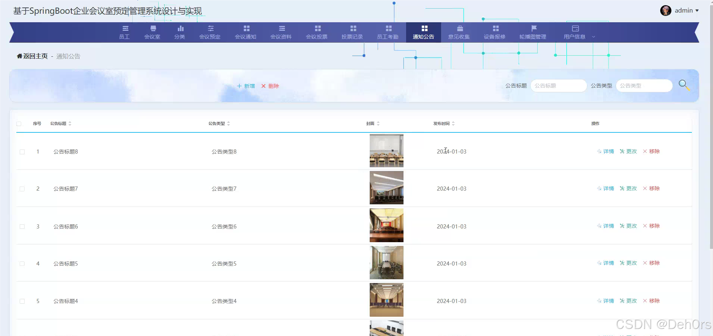Click 移除 for 公告标题4
Screen dimensions: 713x336
click(x=651, y=301)
